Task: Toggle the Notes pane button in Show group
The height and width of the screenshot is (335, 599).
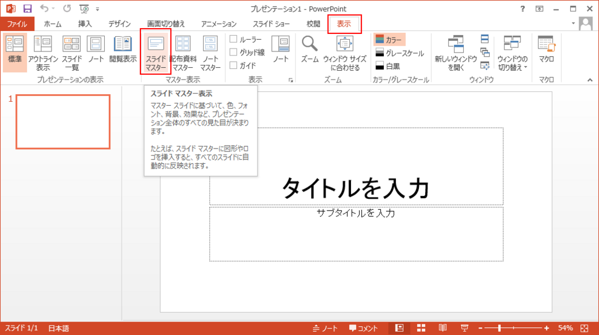Action: [x=281, y=50]
